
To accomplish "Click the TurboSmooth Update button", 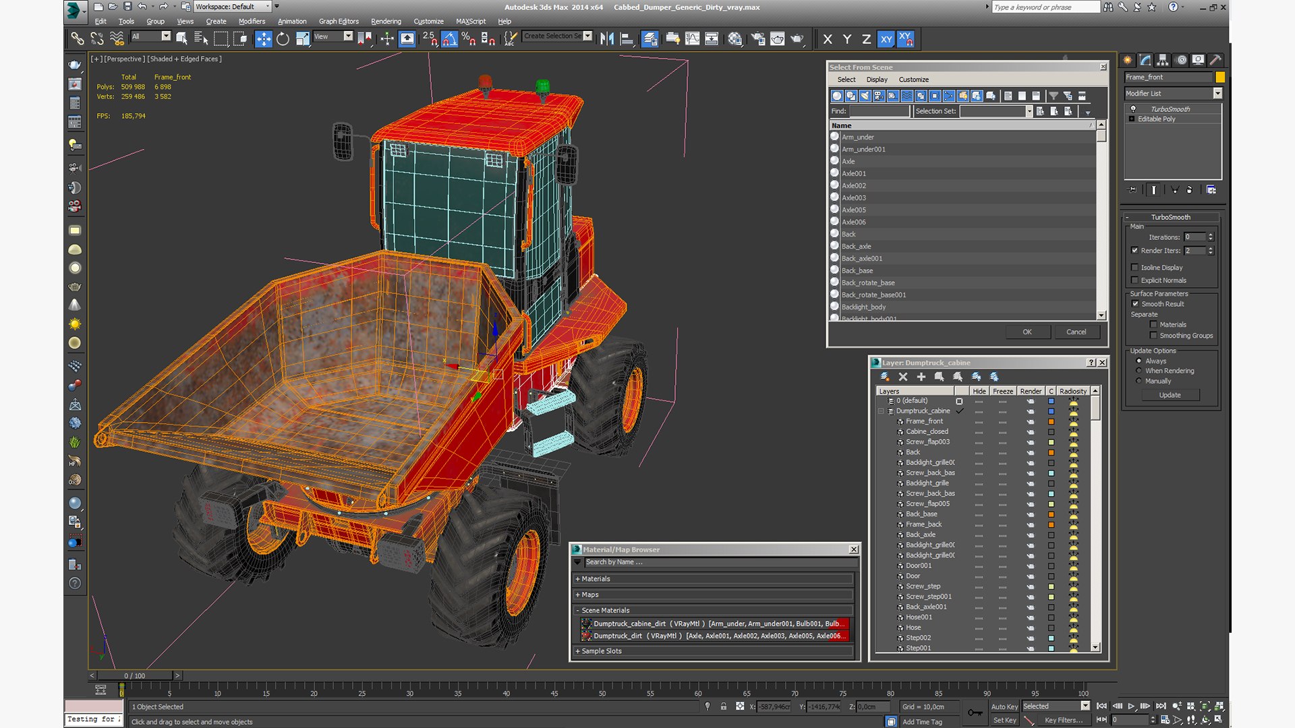I will click(x=1170, y=395).
